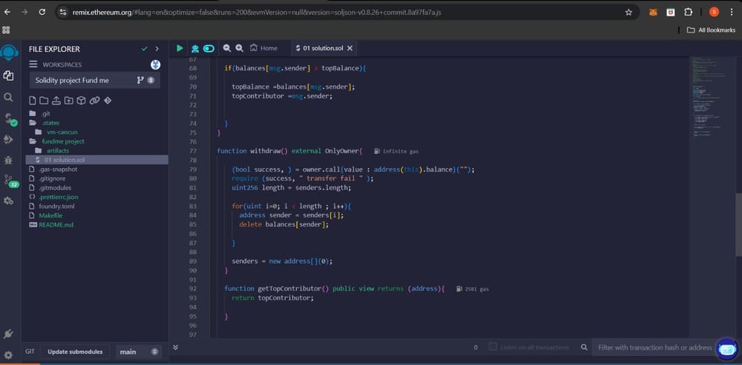Zoom out the editor font
The image size is (742, 365).
[227, 48]
